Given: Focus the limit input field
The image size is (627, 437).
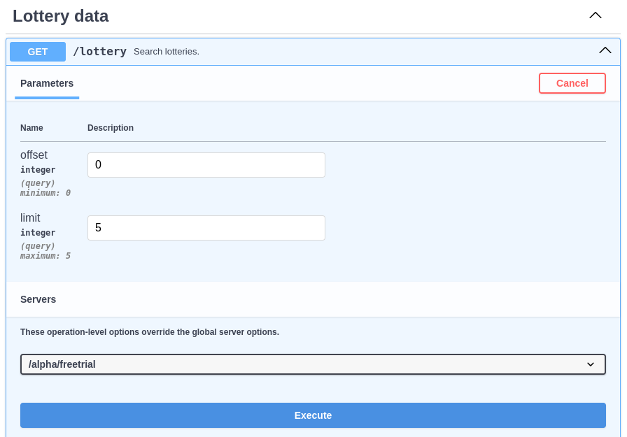Looking at the screenshot, I should pos(206,228).
